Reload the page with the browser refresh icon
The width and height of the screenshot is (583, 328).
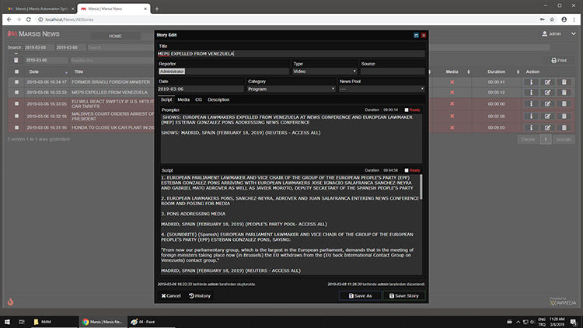pyautogui.click(x=30, y=19)
